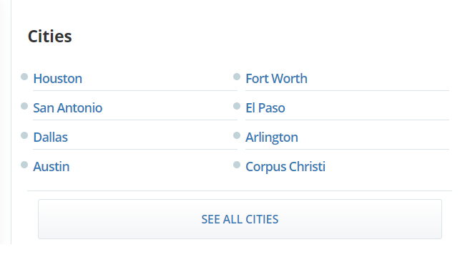Go to the San Antonio link
The width and height of the screenshot is (460, 275).
coord(67,108)
